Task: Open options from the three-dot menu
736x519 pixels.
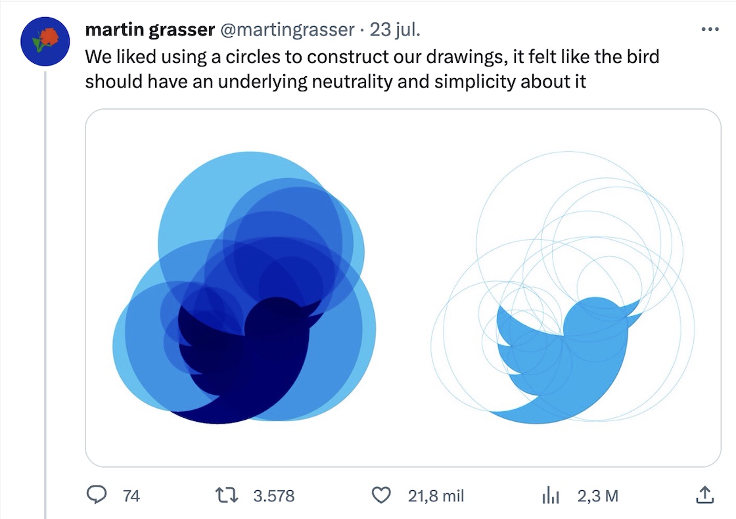Action: (x=709, y=28)
